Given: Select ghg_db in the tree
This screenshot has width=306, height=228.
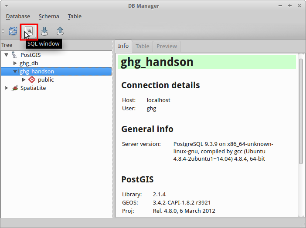Looking at the screenshot, I should (x=29, y=63).
